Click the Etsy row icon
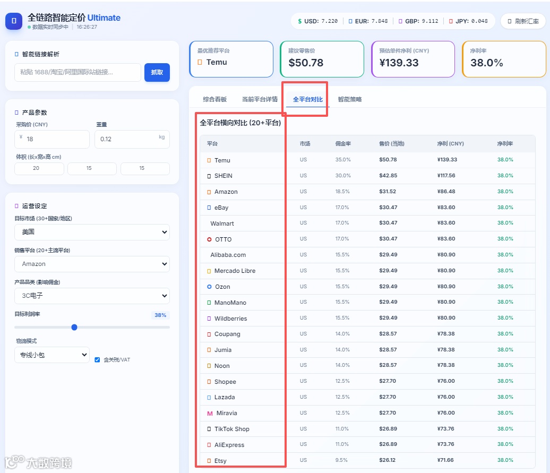This screenshot has height=473, width=550. pos(209,461)
